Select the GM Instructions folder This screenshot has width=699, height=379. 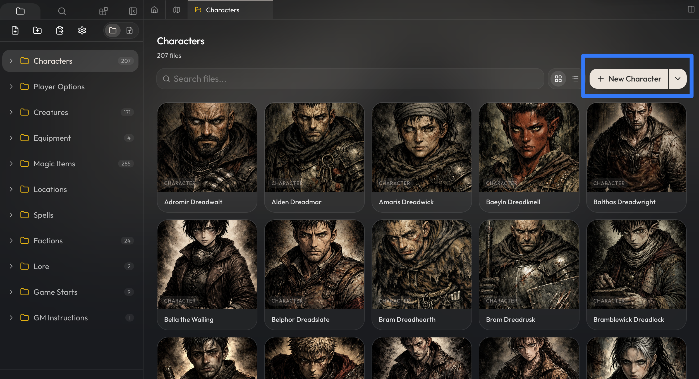pos(70,318)
